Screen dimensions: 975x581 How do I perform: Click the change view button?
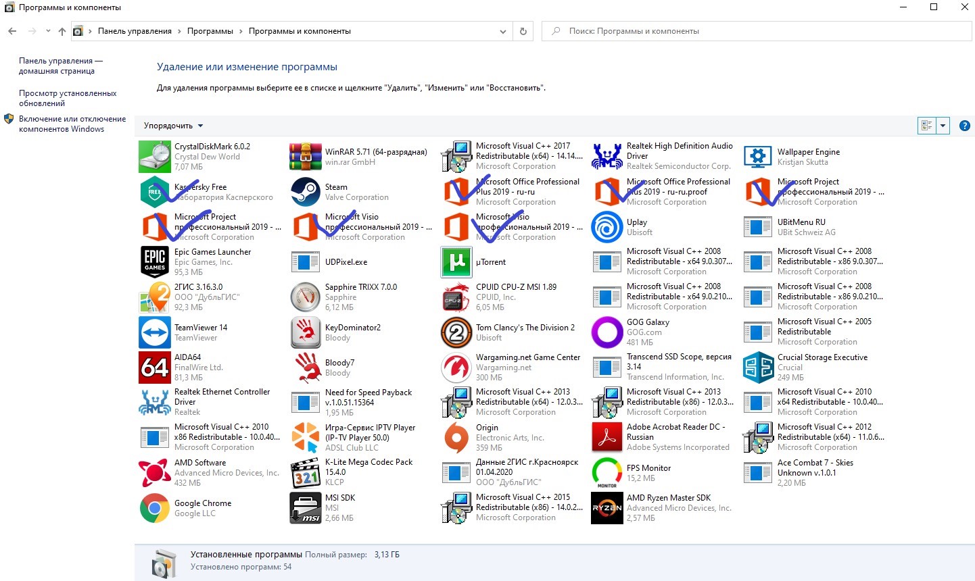(x=927, y=126)
